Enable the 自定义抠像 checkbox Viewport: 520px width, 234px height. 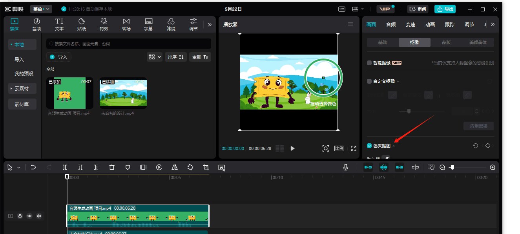click(369, 81)
